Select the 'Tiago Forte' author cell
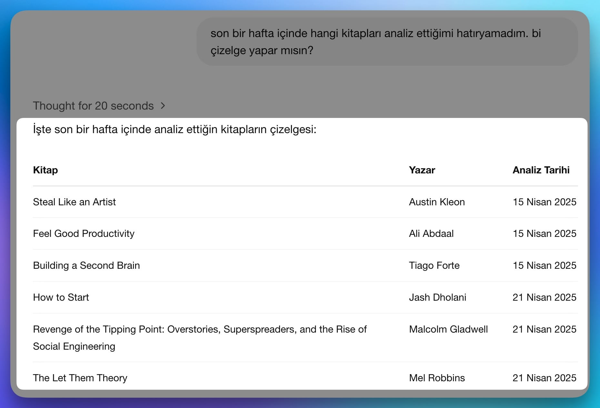This screenshot has height=408, width=600. tap(434, 265)
